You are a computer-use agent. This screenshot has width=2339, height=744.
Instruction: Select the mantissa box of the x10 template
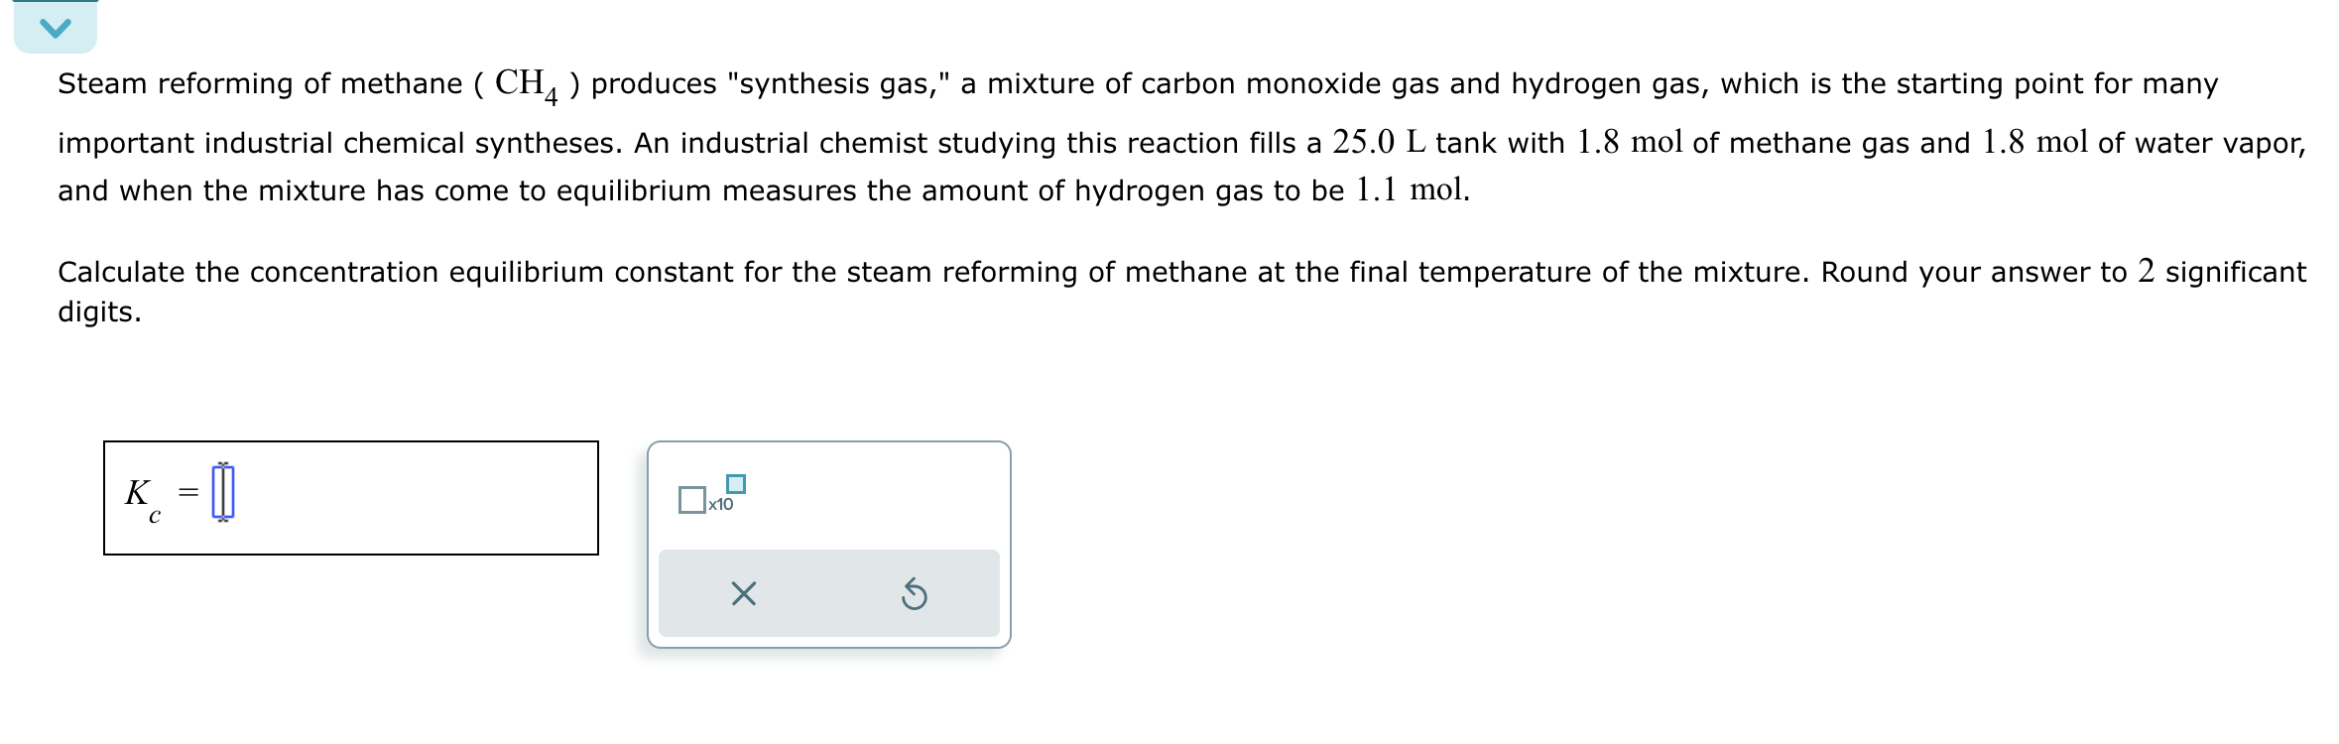(x=692, y=501)
